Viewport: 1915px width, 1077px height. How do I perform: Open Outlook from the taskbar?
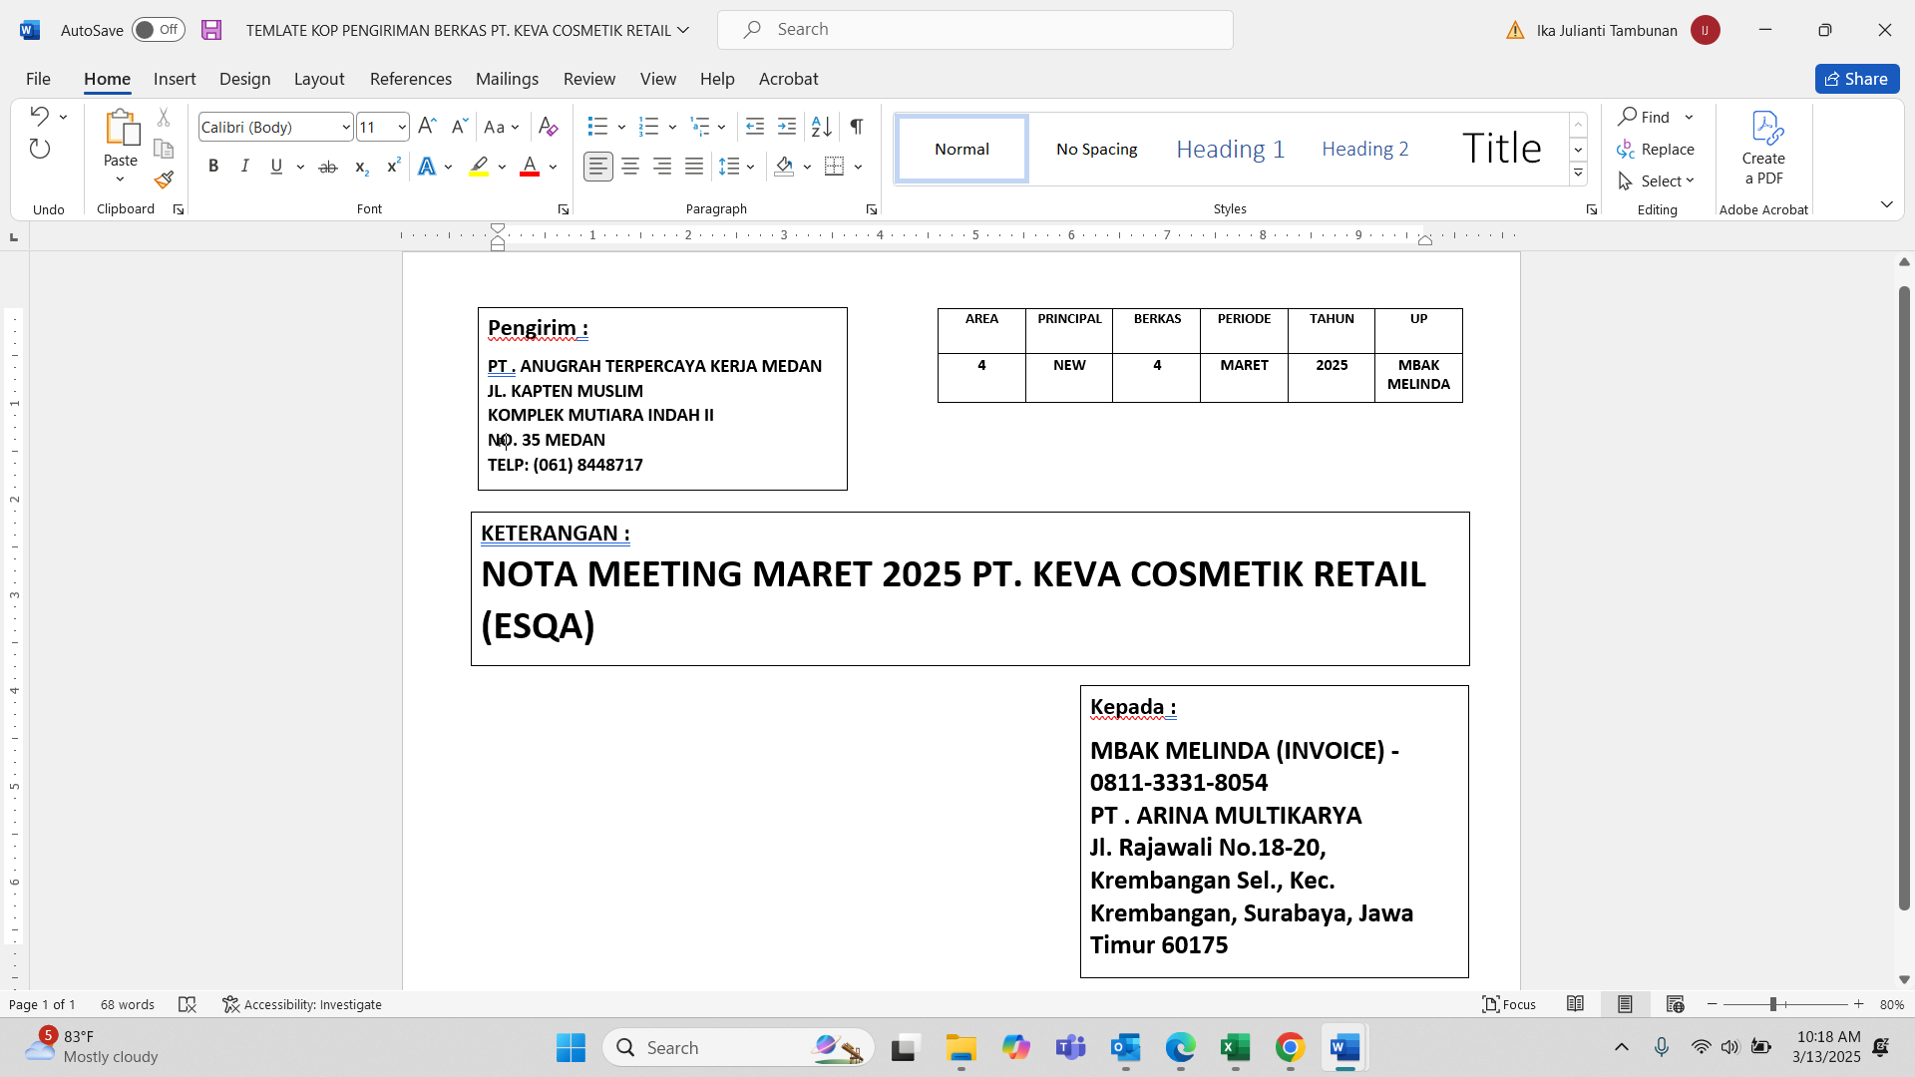click(1125, 1048)
